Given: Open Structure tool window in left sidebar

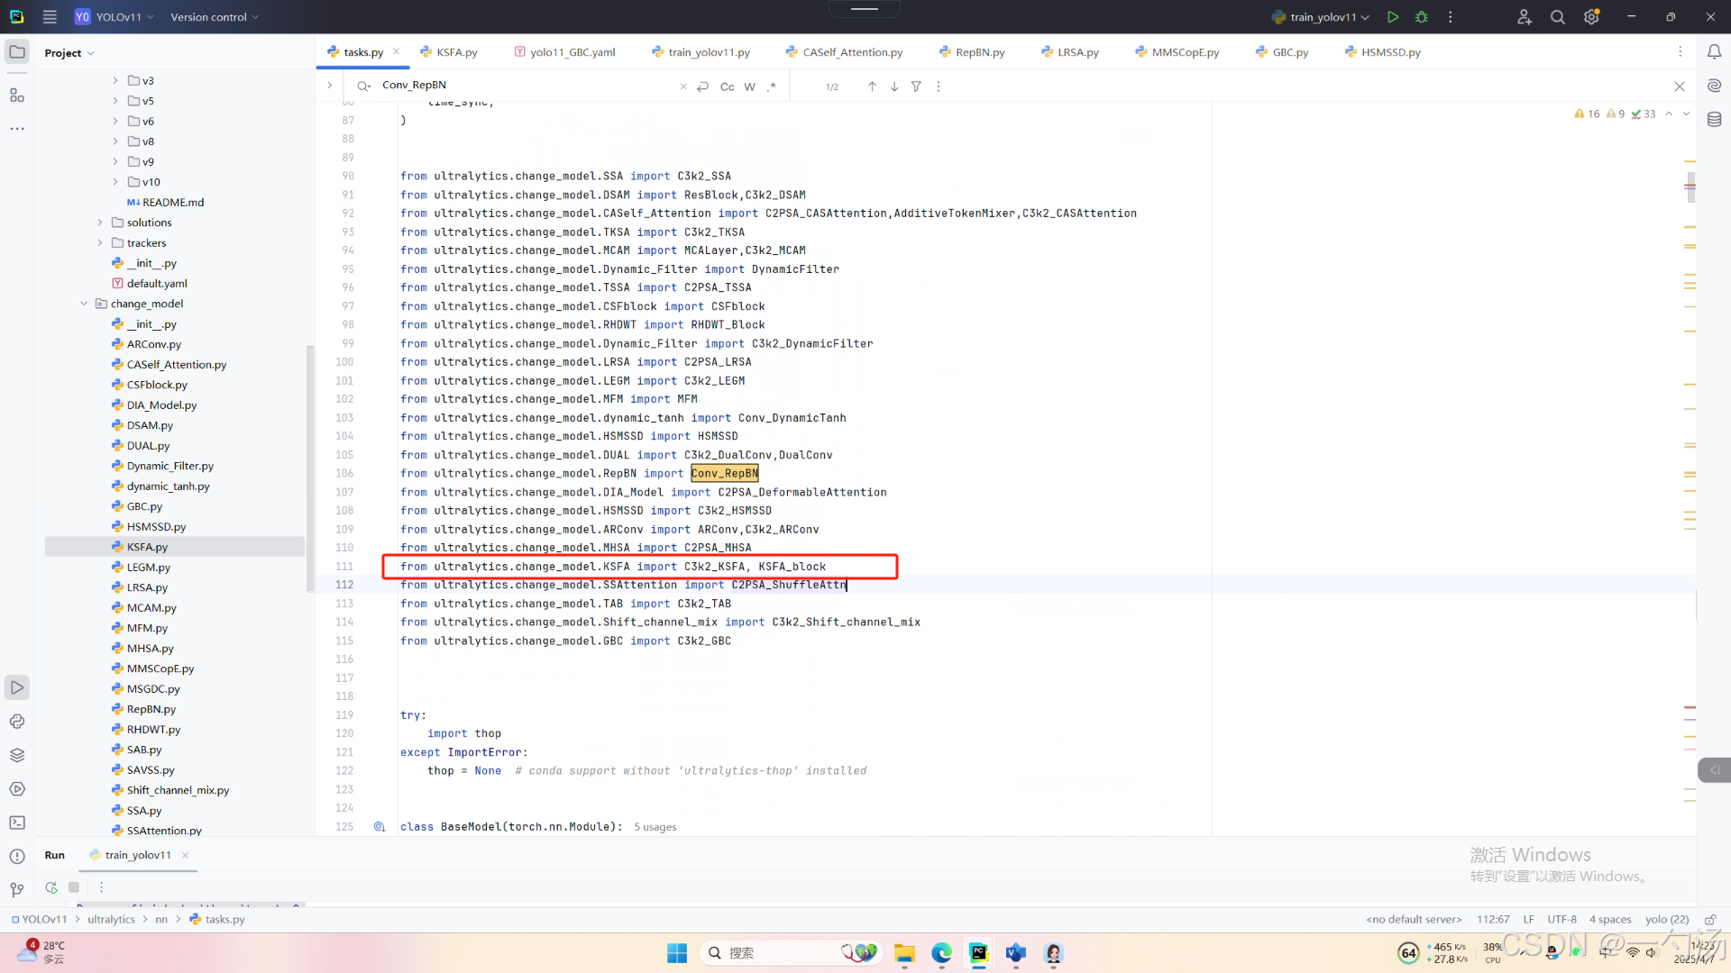Looking at the screenshot, I should coord(17,95).
